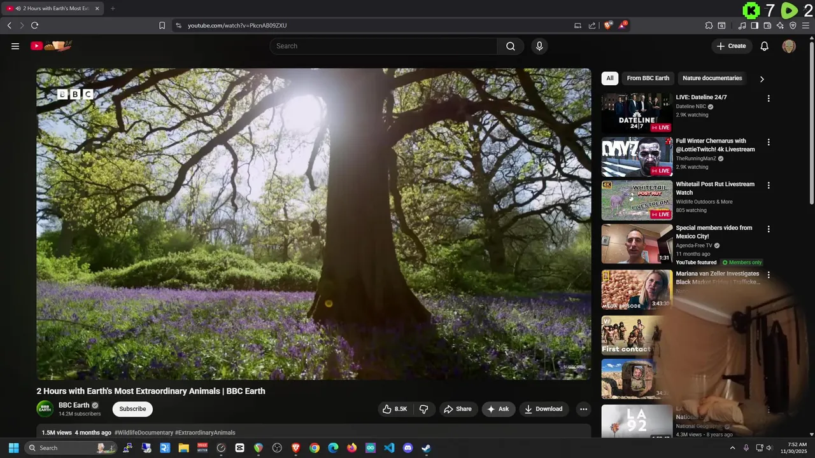Open options for Whitetail Post Rut Livestream
815x458 pixels.
(769, 186)
